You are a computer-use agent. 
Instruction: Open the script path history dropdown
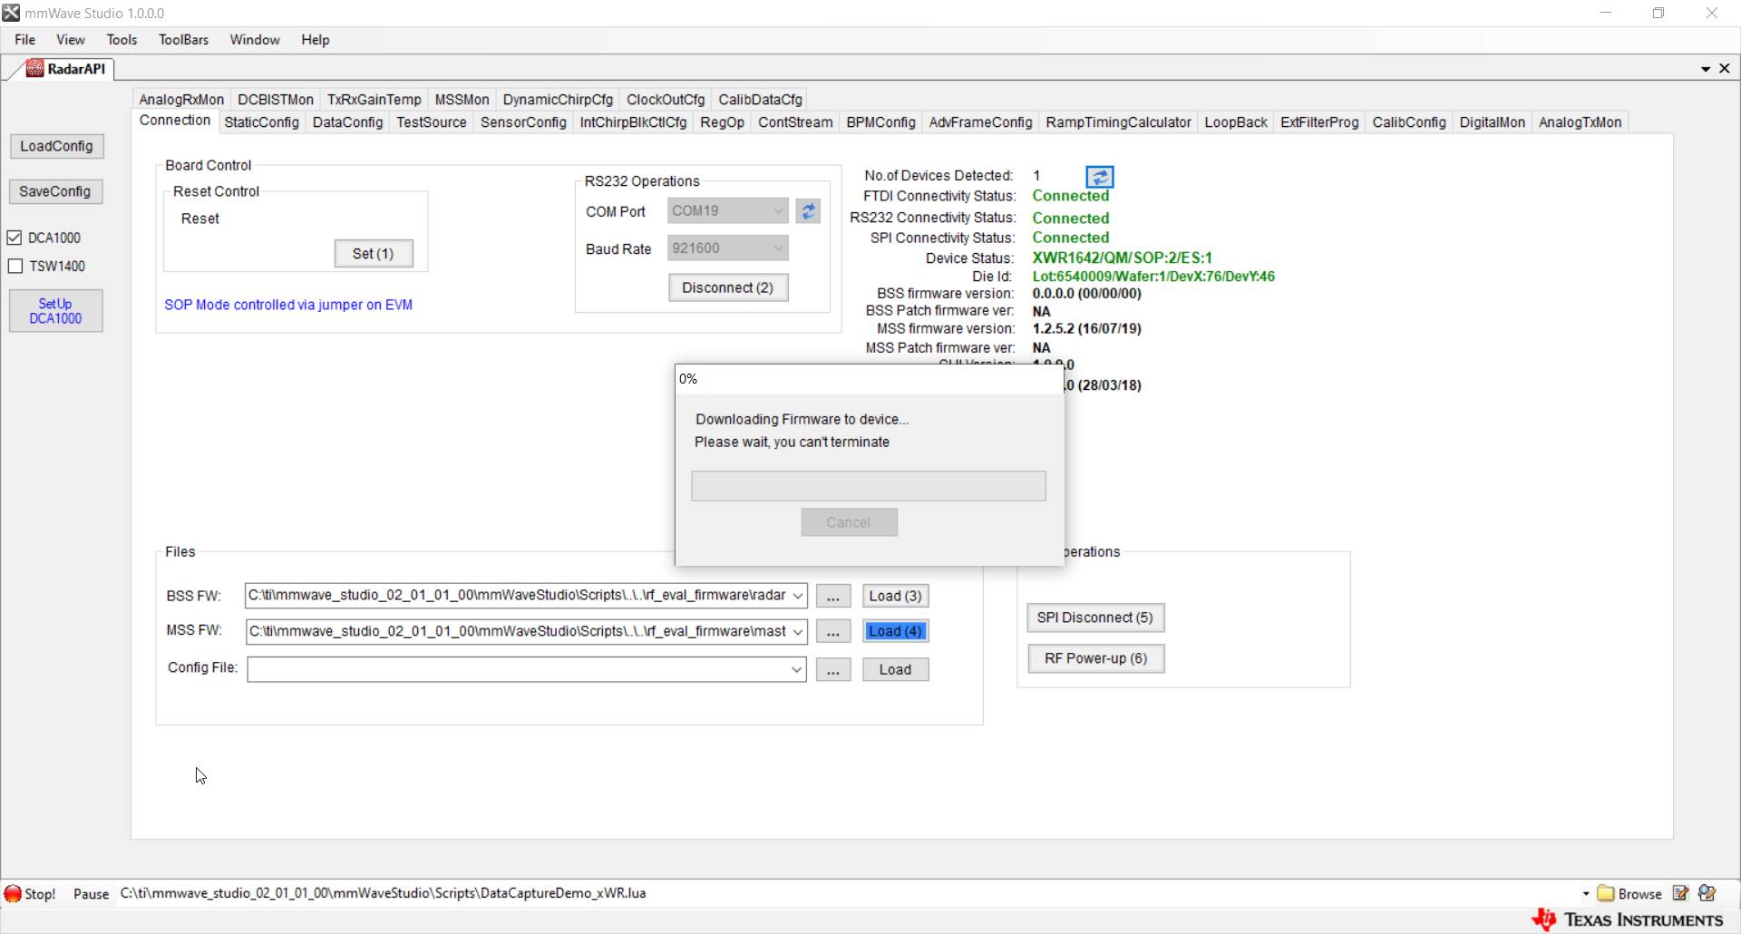pos(1586,893)
